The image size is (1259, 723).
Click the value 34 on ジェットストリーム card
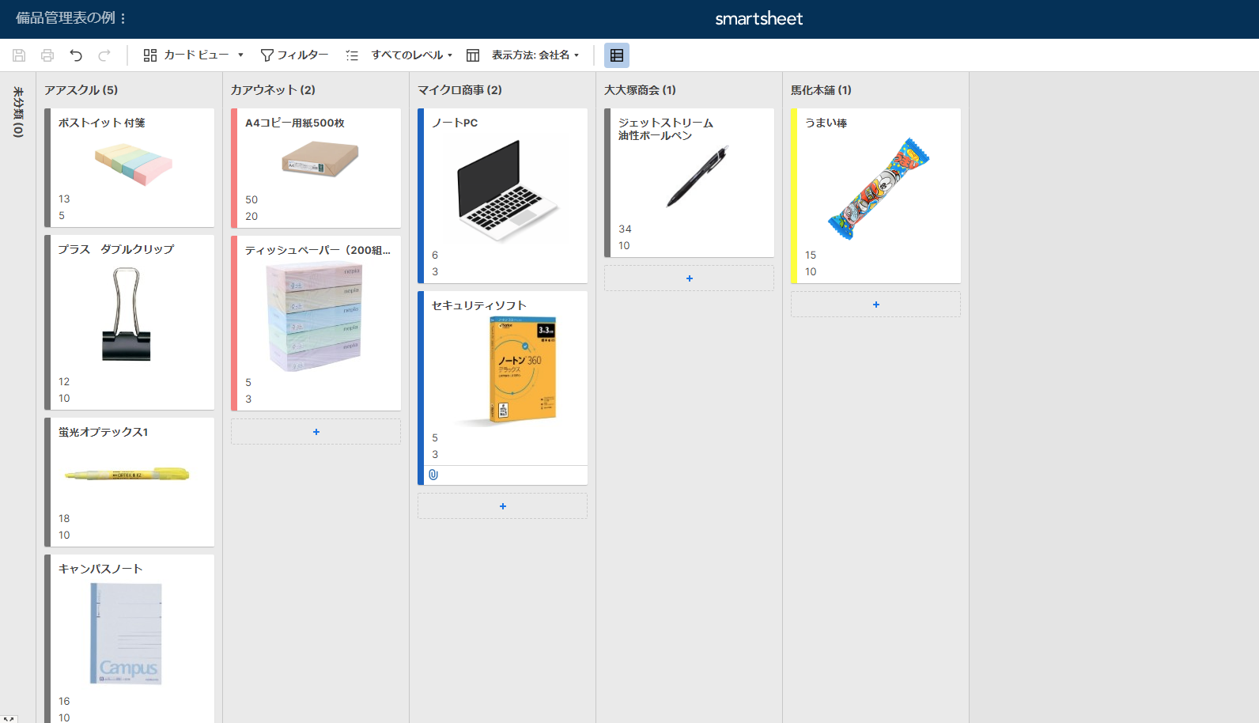tap(625, 229)
